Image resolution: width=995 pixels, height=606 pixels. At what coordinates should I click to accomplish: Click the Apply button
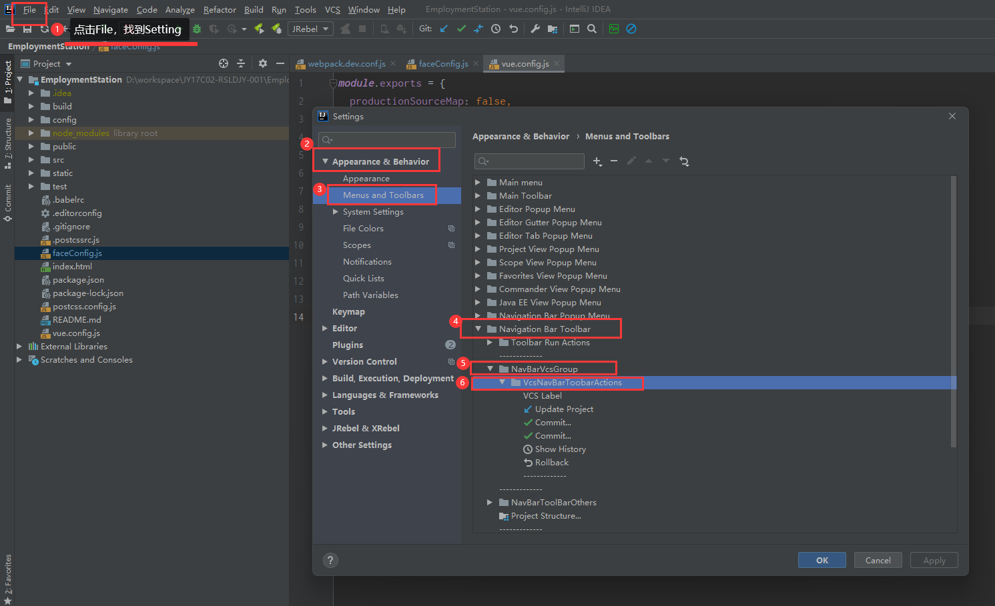point(934,561)
